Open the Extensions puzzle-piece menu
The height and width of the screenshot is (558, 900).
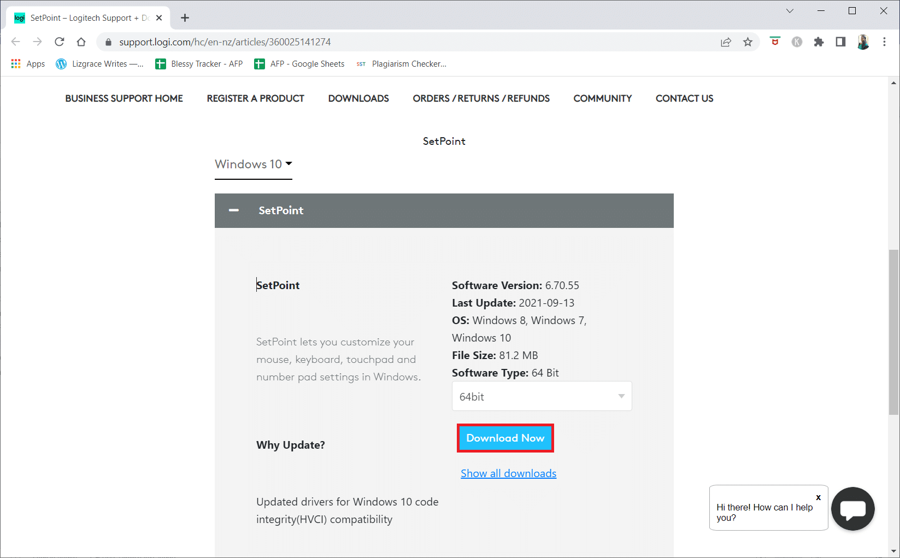pyautogui.click(x=819, y=42)
